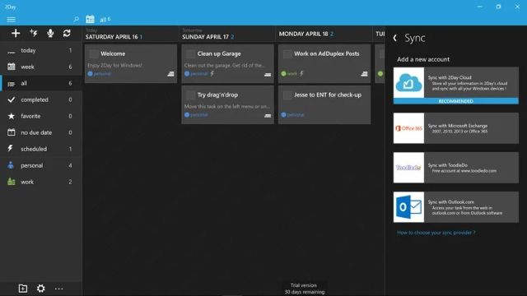Choose Sync with 2Day Cloud
Viewport: 527px width, 296px height.
[x=455, y=86]
